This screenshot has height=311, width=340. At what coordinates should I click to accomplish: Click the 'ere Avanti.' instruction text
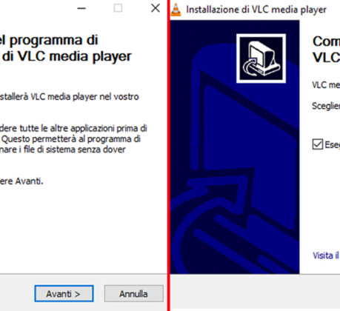(x=21, y=181)
